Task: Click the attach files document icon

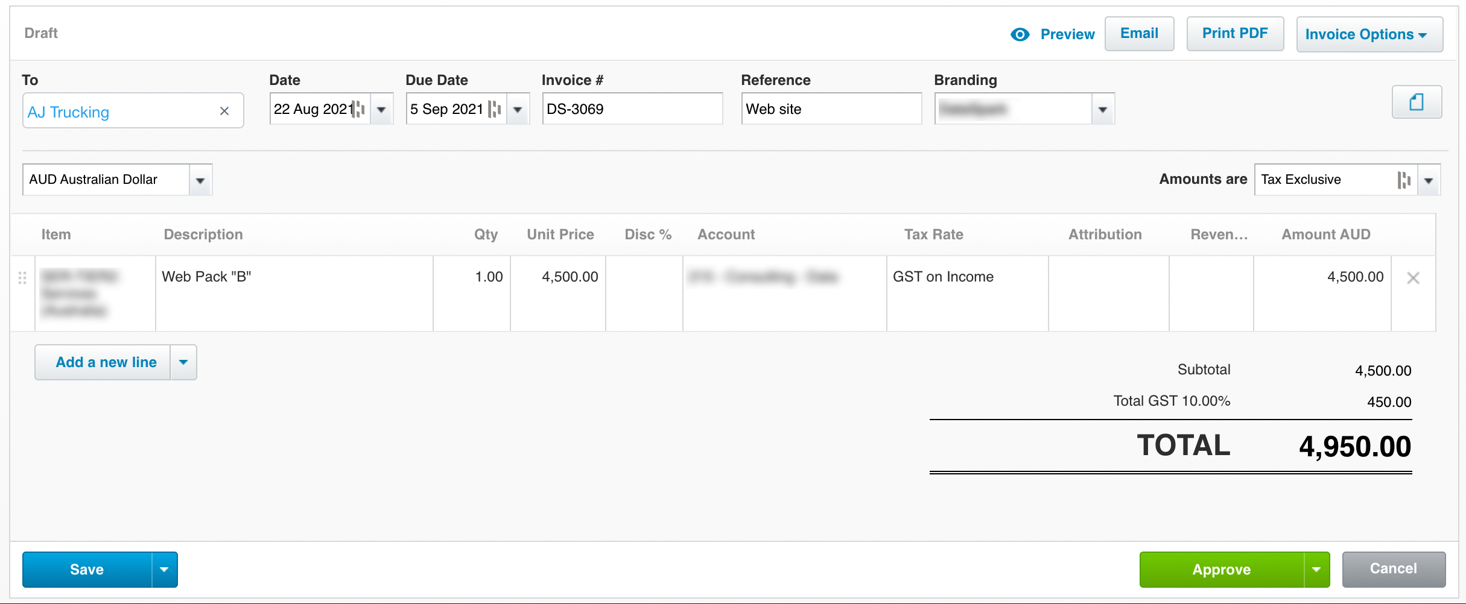Action: click(x=1416, y=102)
